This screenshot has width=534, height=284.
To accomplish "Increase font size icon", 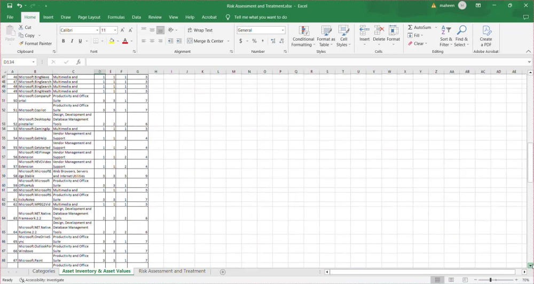I will coord(122,30).
